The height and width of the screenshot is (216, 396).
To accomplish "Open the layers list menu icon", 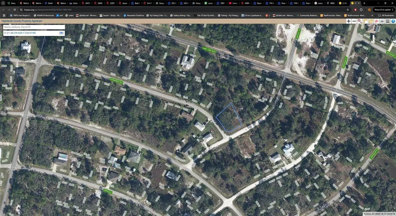I will point(387,21).
